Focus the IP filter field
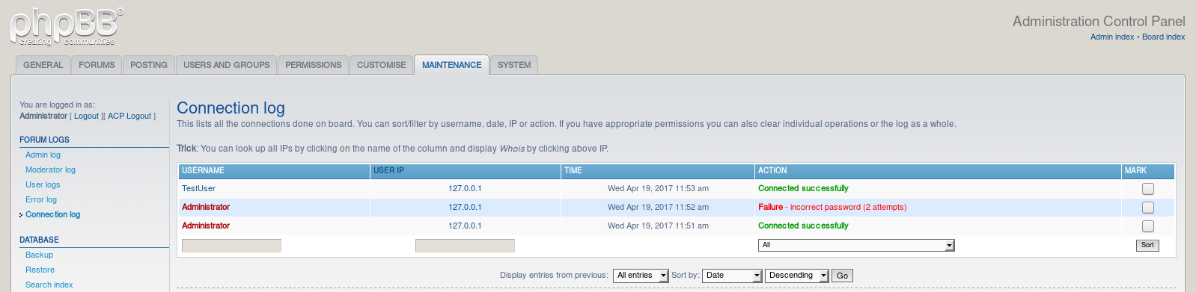This screenshot has height=292, width=1196. pos(465,246)
